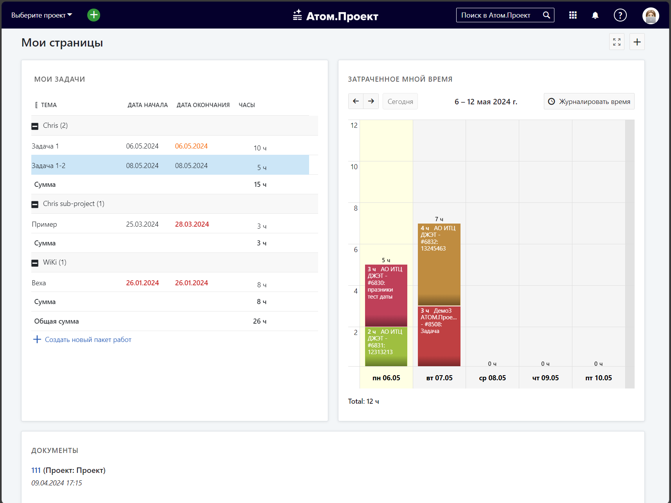Screen dimensions: 671x503
Task: Open document 111 link
Action: [36, 470]
